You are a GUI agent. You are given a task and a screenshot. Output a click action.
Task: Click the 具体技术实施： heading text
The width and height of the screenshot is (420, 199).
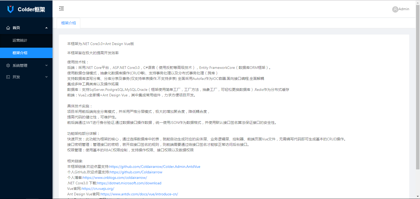click(80, 106)
